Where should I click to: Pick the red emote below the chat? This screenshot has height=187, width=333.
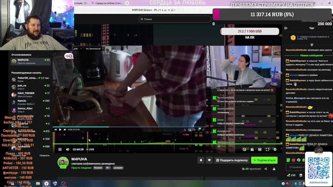coord(293,160)
